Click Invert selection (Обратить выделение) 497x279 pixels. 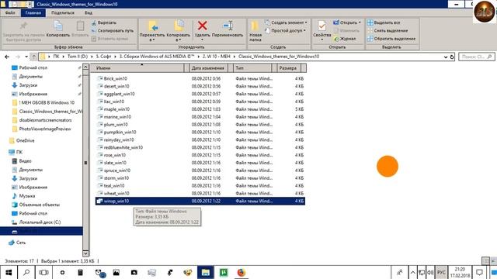pos(391,39)
